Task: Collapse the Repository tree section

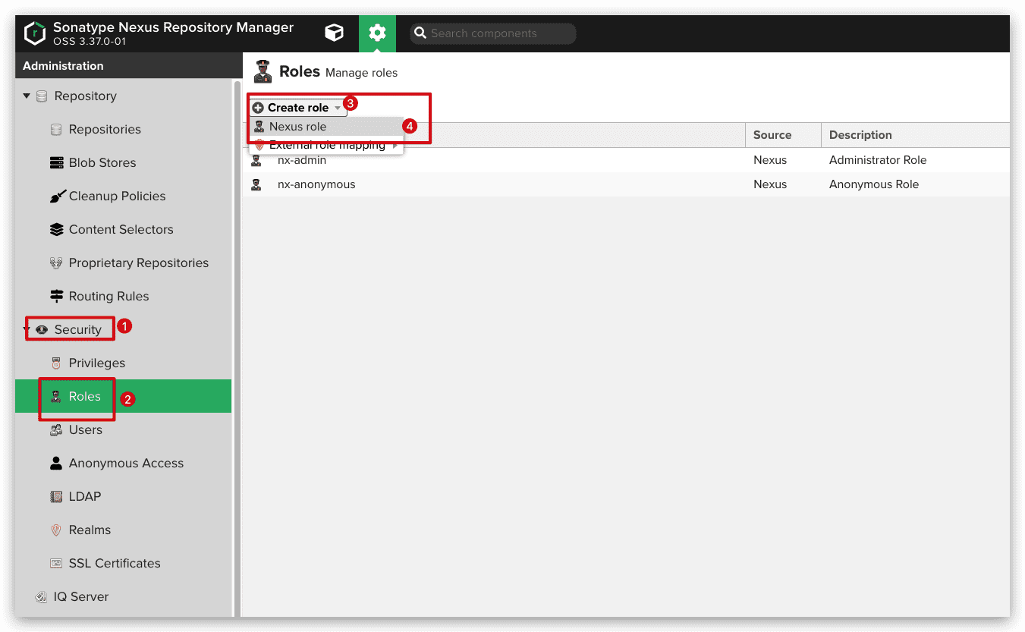Action: [27, 96]
